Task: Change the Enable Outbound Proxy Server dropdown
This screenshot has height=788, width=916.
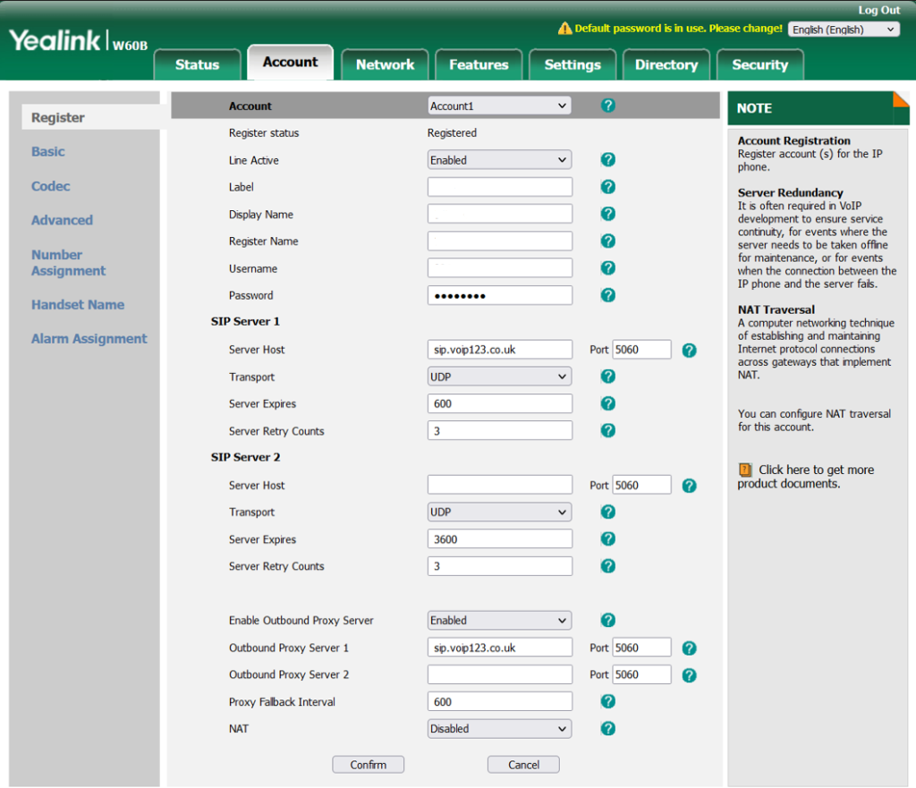Action: (x=499, y=620)
